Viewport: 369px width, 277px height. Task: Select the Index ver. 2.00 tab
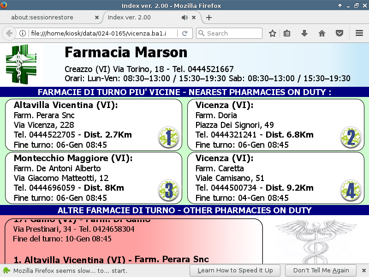[134, 18]
